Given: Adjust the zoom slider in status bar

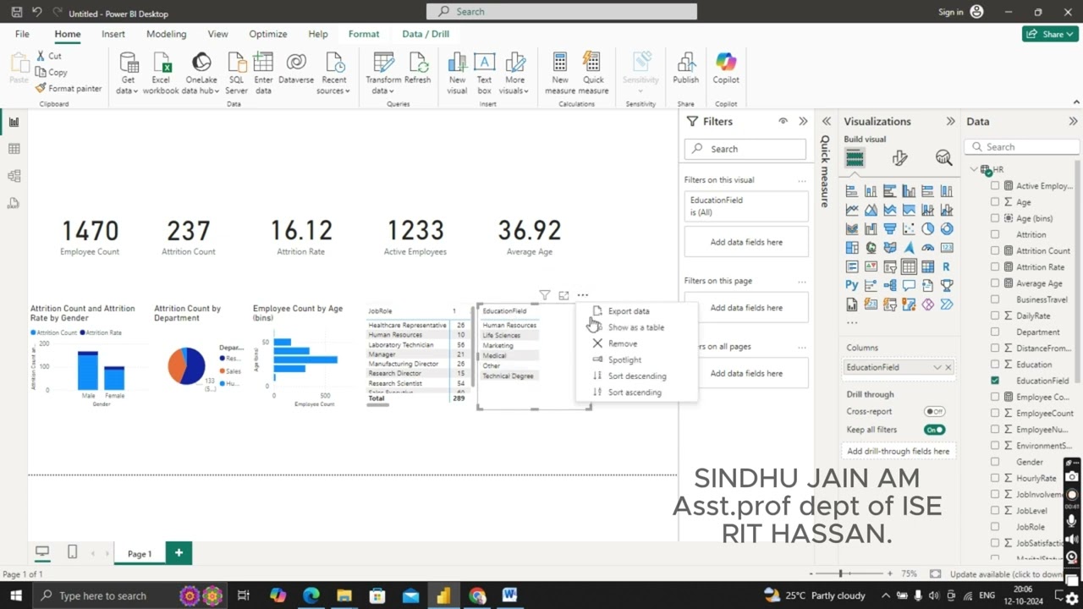Looking at the screenshot, I should [840, 573].
